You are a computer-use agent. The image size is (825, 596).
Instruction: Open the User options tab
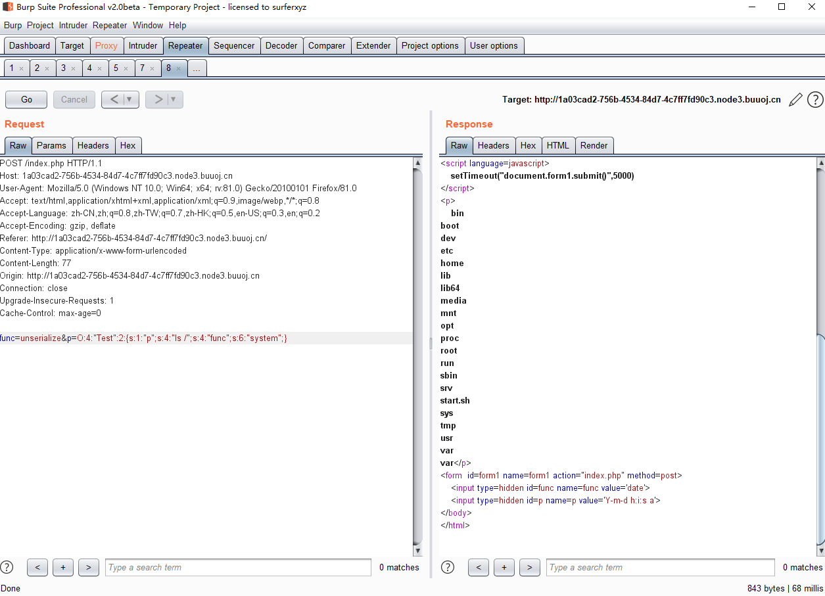point(494,45)
